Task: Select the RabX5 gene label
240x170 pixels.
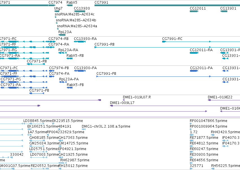Action: tap(72, 3)
